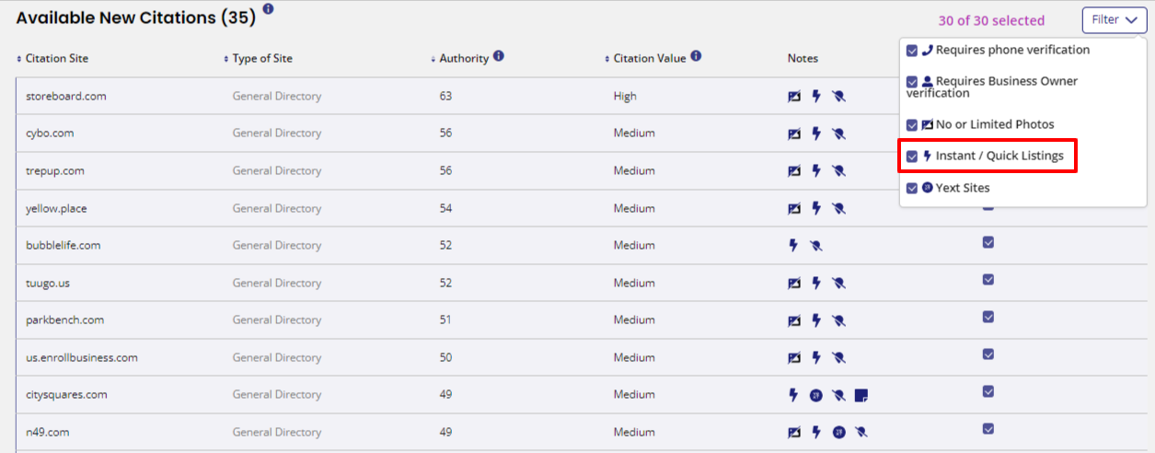Click the info icon beside Available New Citations
Screen dimensions: 1155x453
[x=268, y=9]
